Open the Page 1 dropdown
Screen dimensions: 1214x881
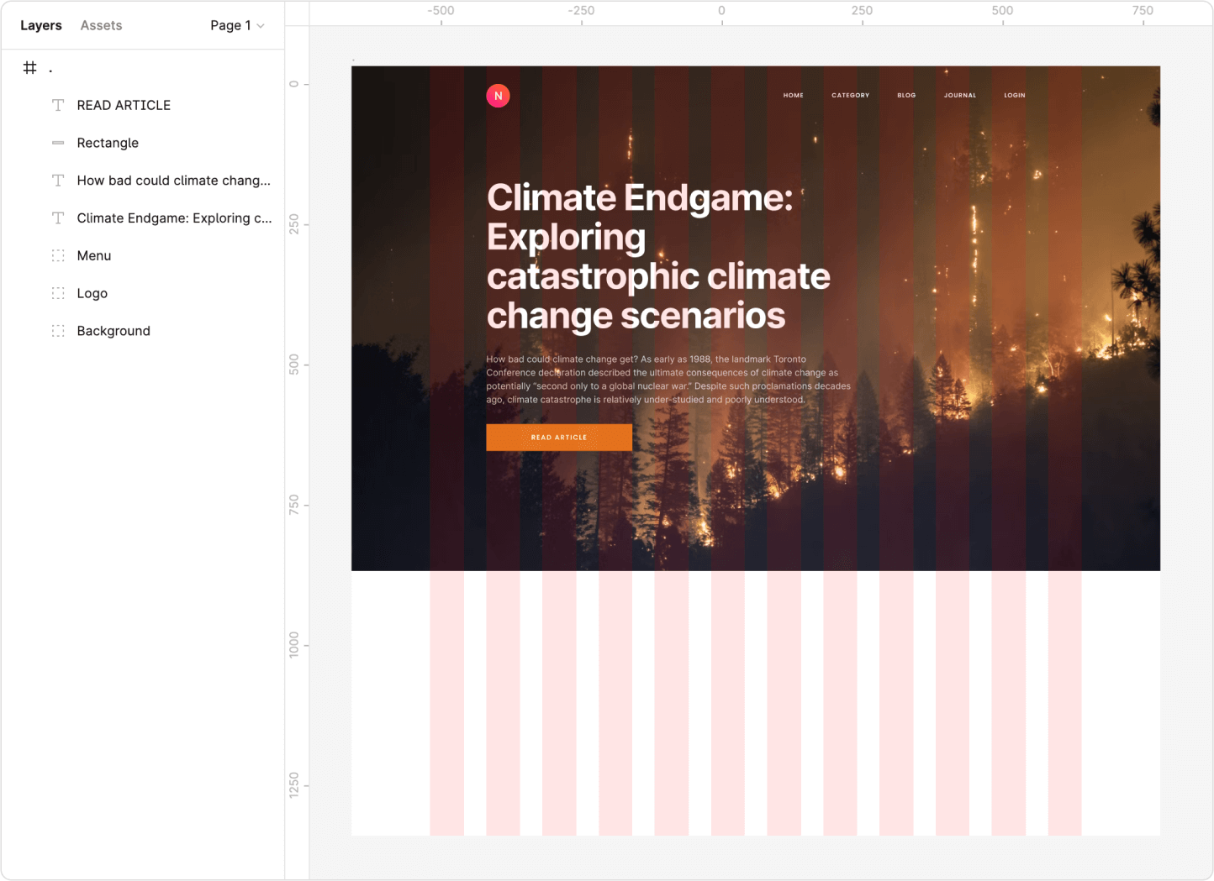pos(237,25)
